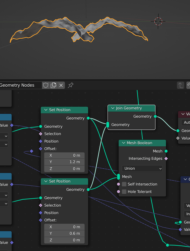190x251 pixels.
Task: Click the purple reroute diamond left of Offset
Action: coord(31,151)
